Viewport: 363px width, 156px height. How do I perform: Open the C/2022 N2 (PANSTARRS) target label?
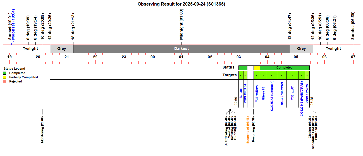tap(302, 98)
